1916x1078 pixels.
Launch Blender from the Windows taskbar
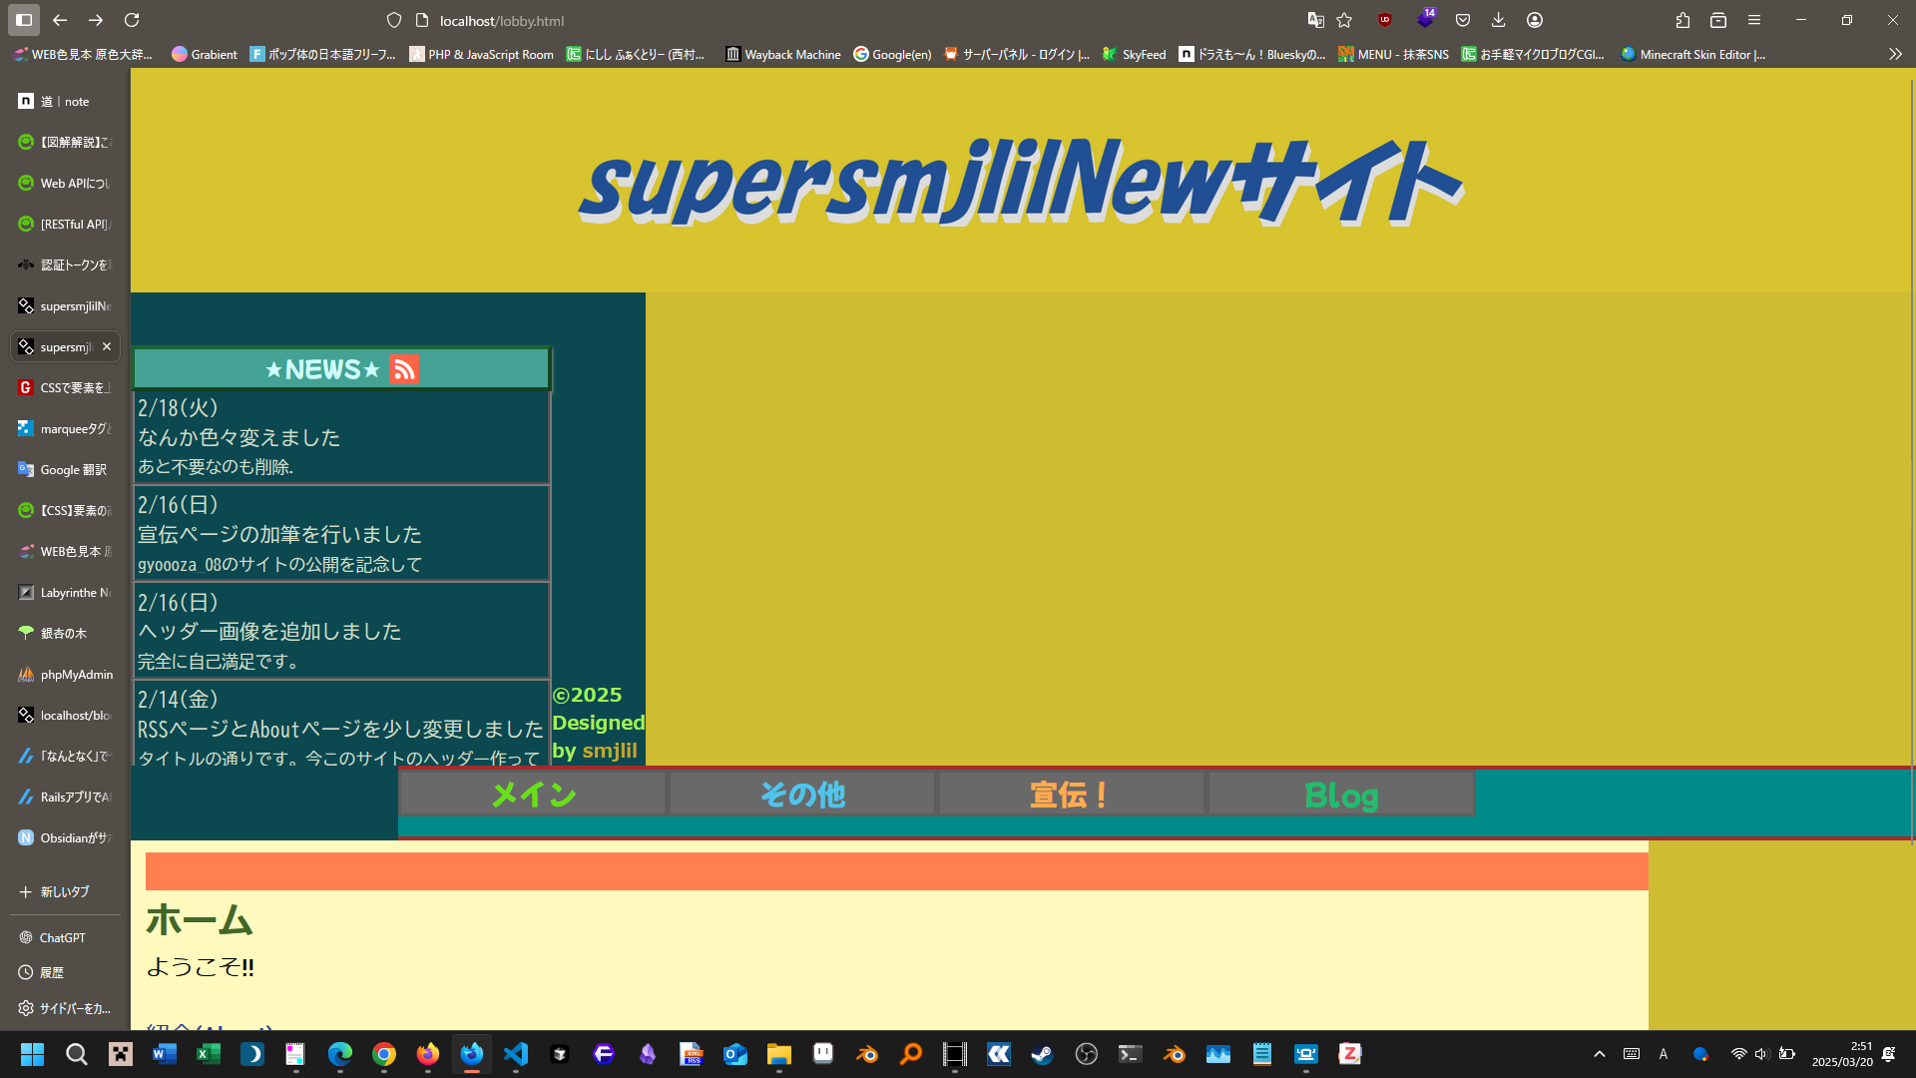point(867,1054)
